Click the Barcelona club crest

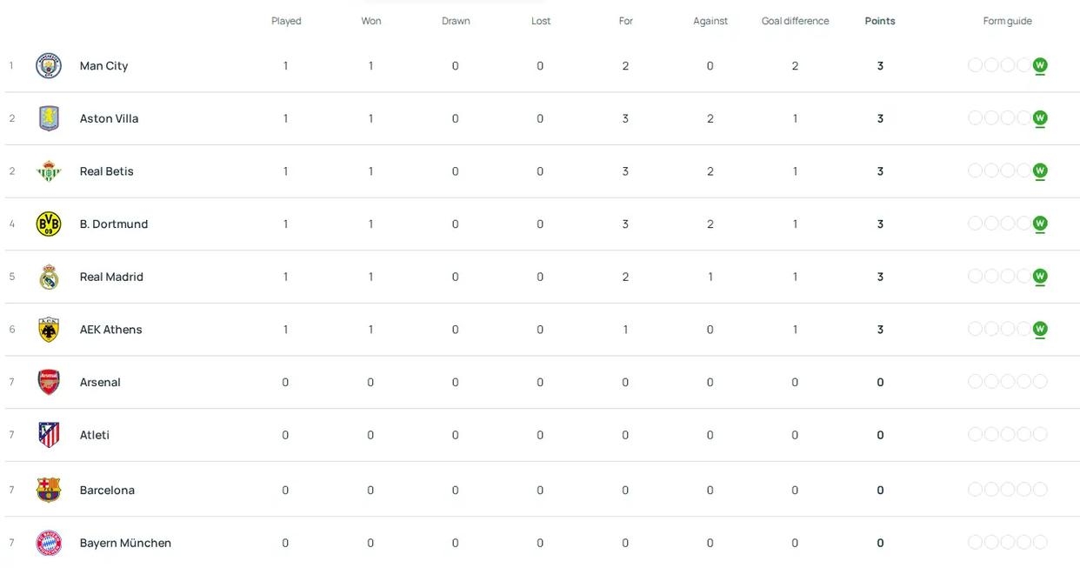tap(49, 490)
